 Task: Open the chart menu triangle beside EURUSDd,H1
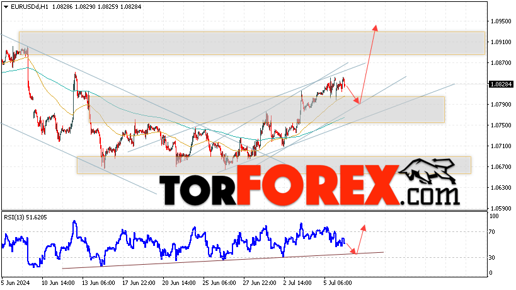tap(6, 7)
